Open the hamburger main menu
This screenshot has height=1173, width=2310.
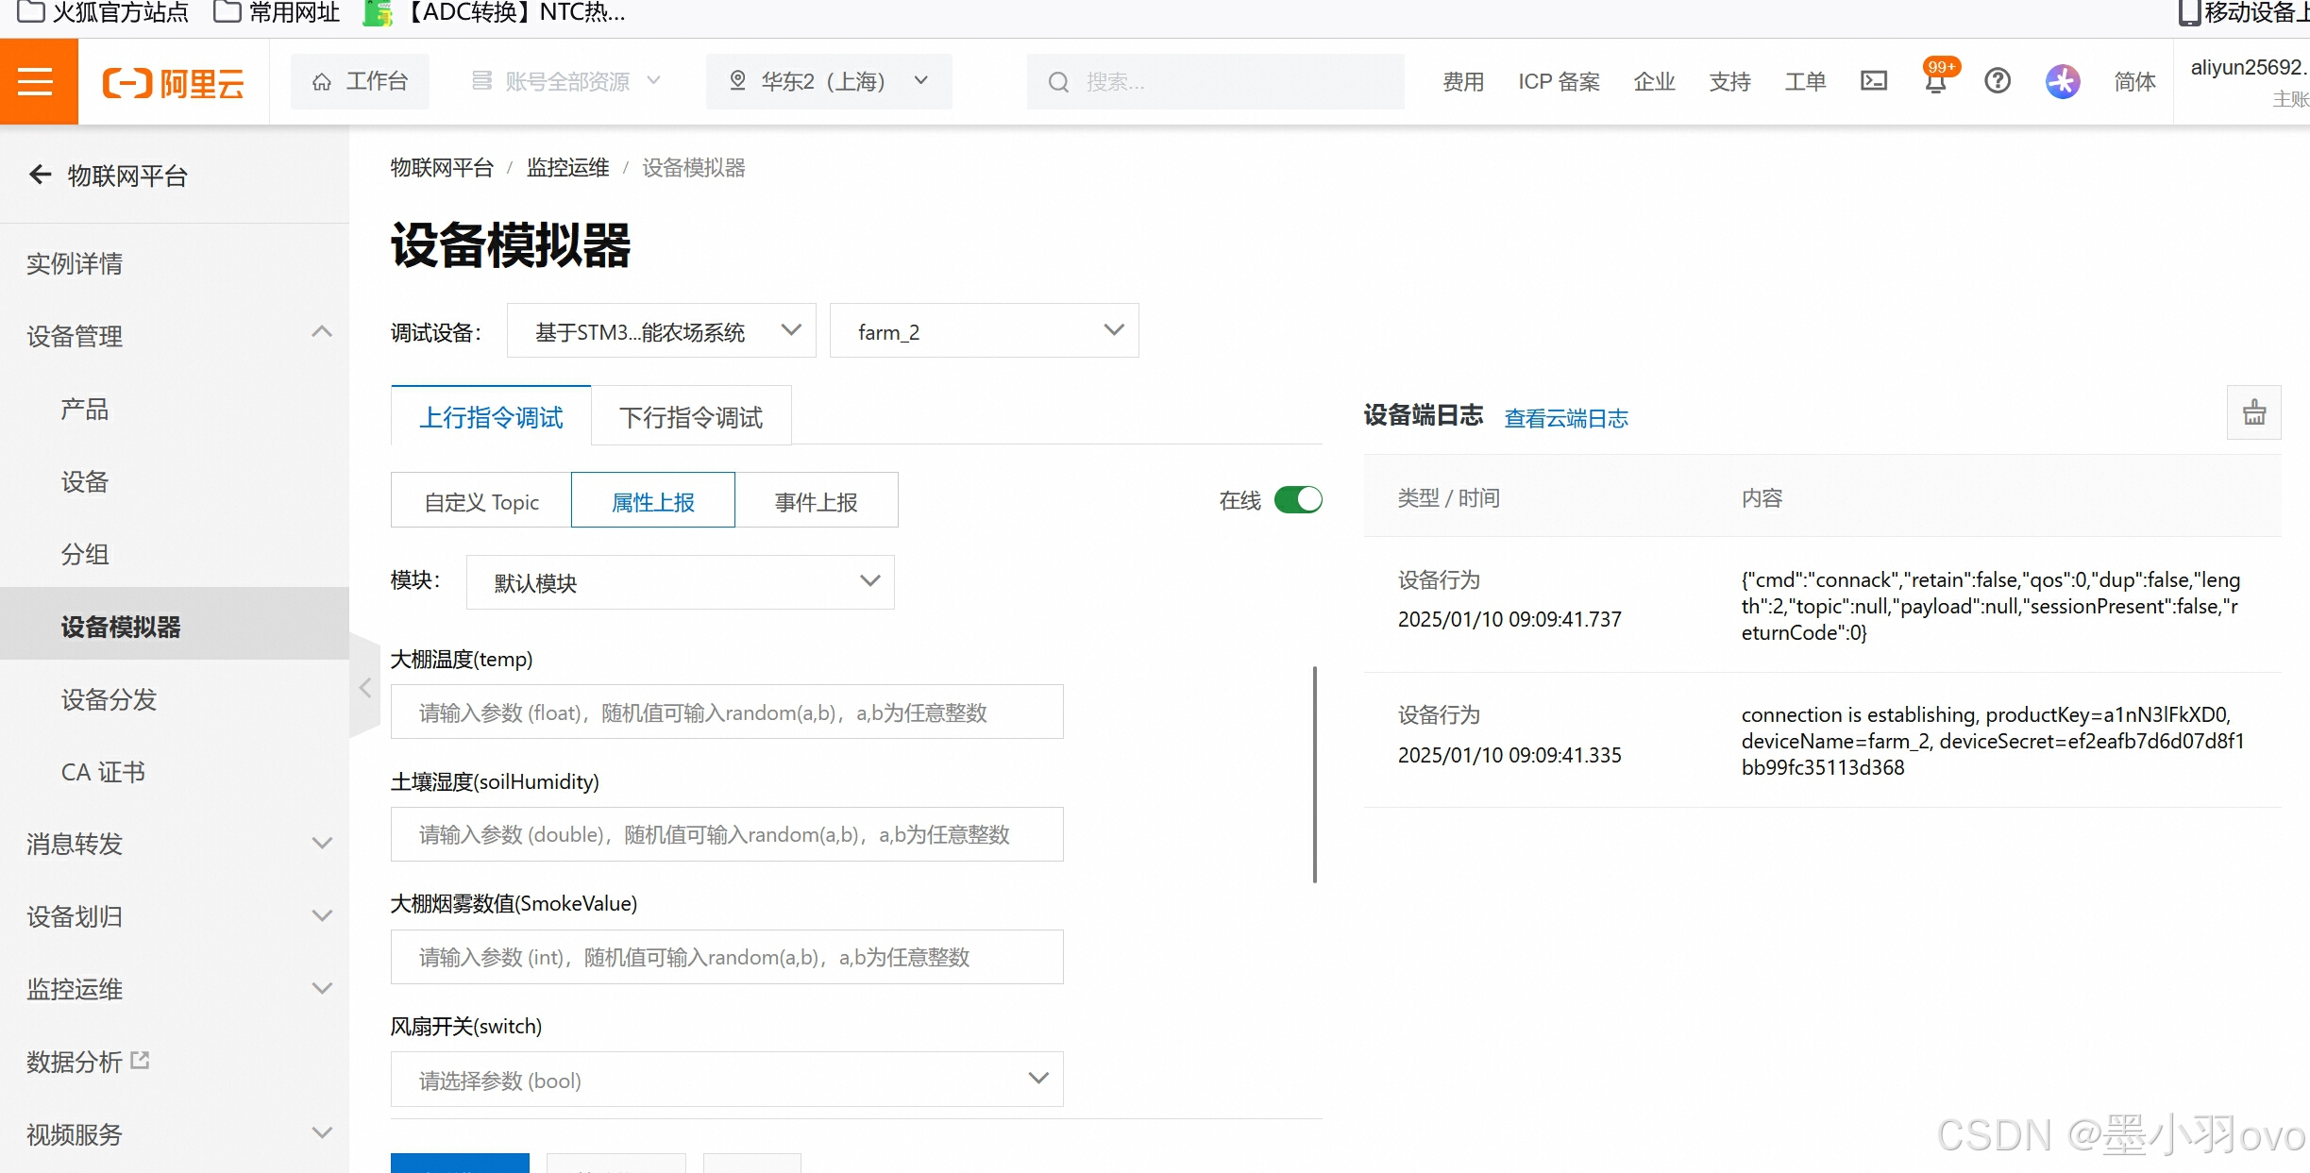36,82
